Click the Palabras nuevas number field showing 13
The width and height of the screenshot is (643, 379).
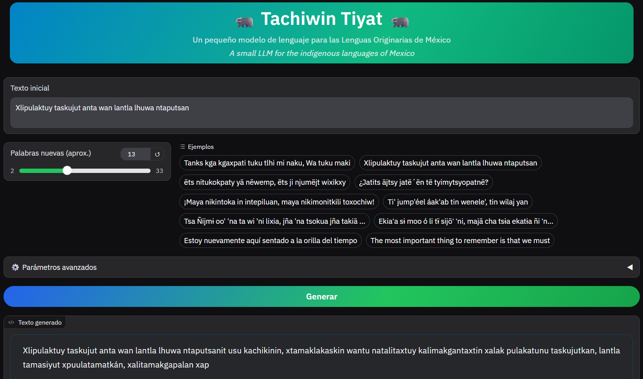135,154
